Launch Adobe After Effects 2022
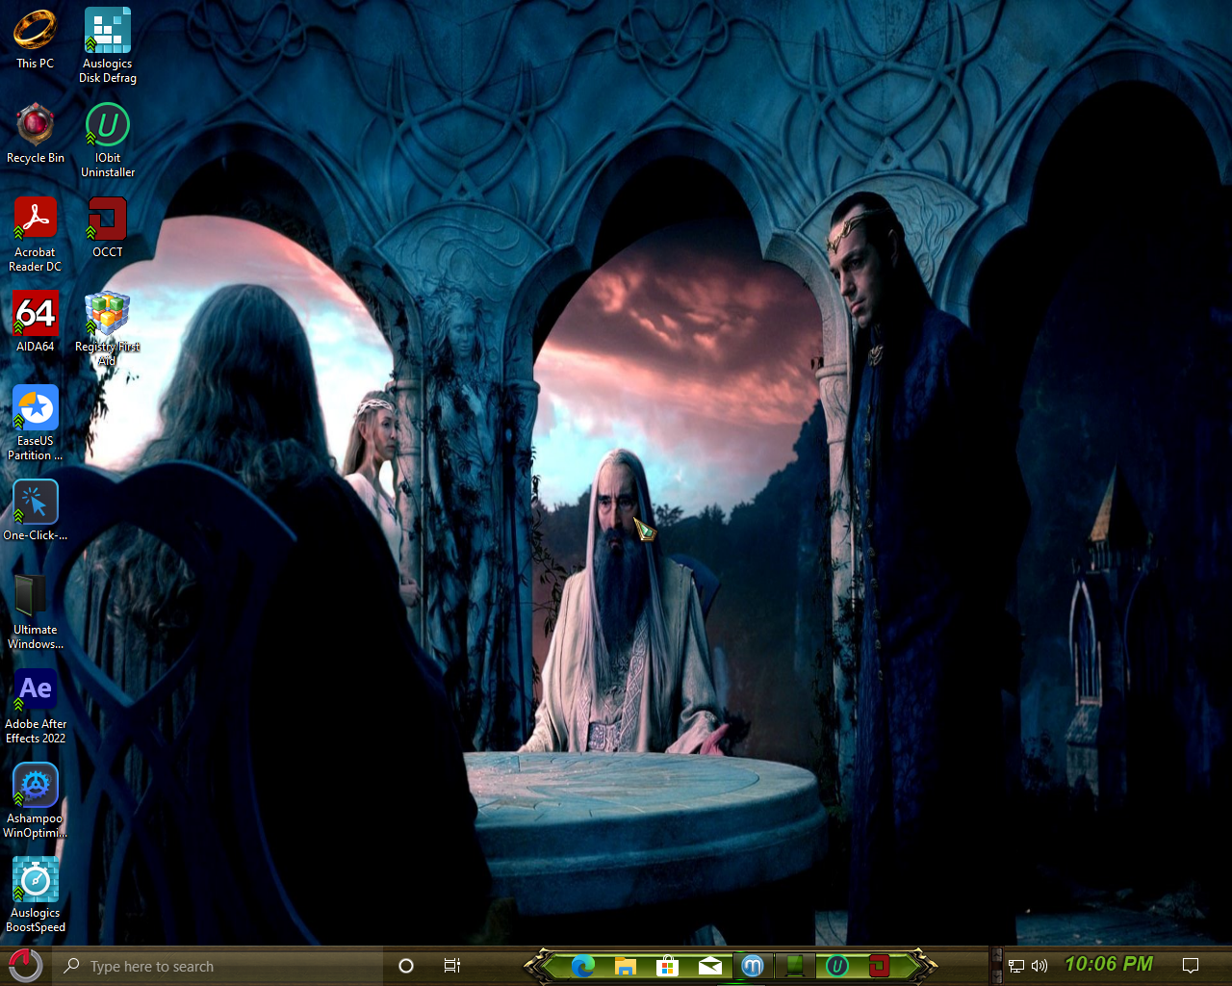Screen dimensions: 1232x986 point(36,706)
